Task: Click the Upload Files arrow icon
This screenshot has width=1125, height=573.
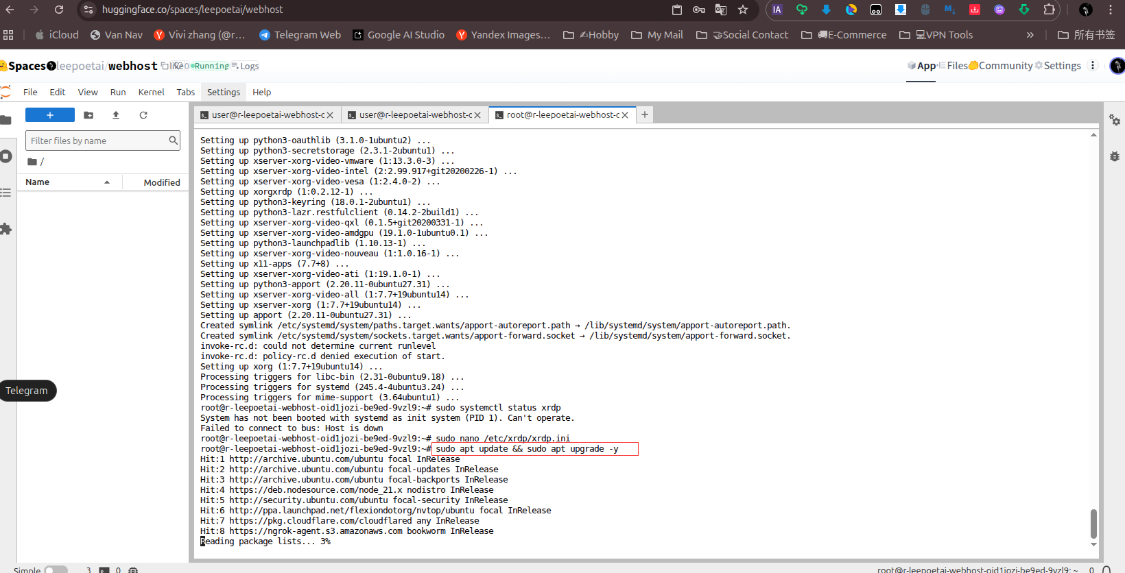Action: tap(116, 115)
